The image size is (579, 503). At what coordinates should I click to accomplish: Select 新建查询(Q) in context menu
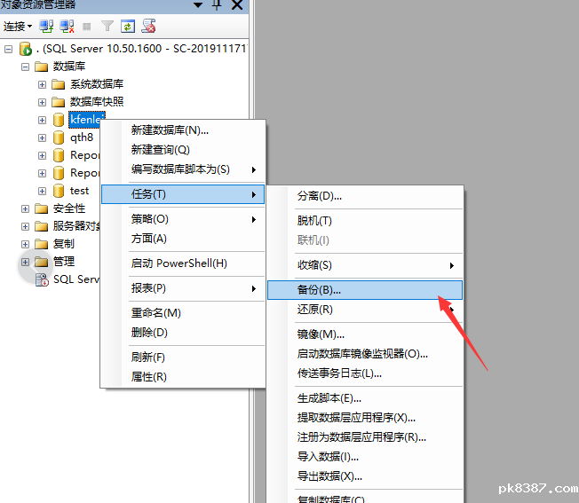point(161,150)
